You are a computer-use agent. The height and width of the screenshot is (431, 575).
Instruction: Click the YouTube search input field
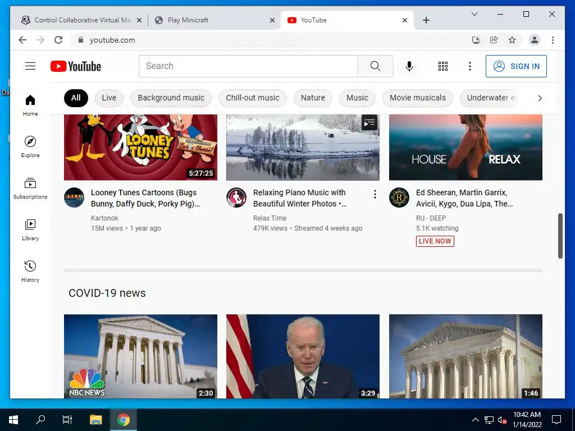[248, 66]
